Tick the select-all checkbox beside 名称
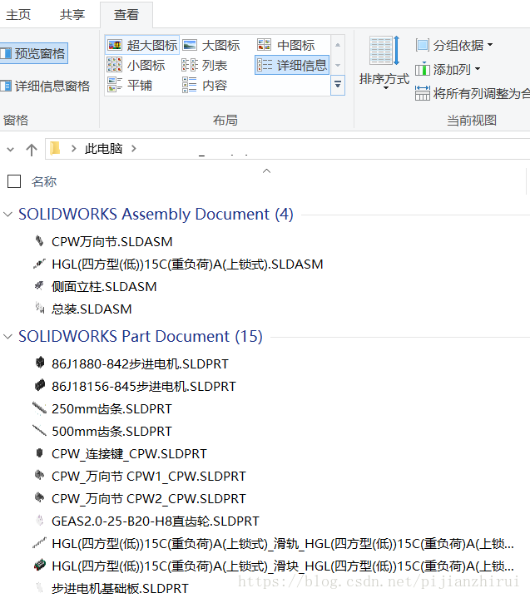This screenshot has height=598, width=530. 14,181
